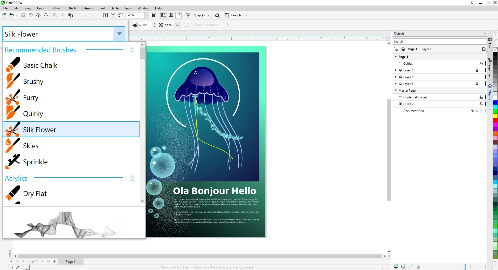
Task: Open the Snap To options
Action: pos(199,15)
